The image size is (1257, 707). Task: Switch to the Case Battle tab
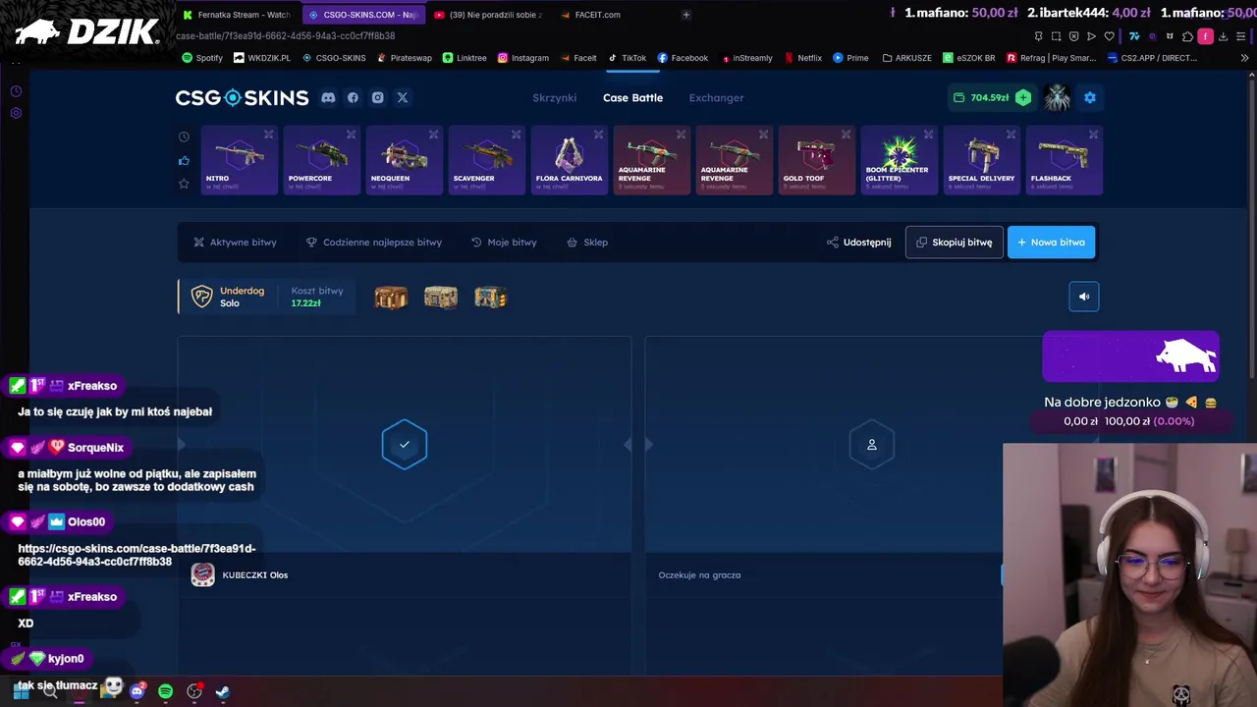[x=632, y=97]
